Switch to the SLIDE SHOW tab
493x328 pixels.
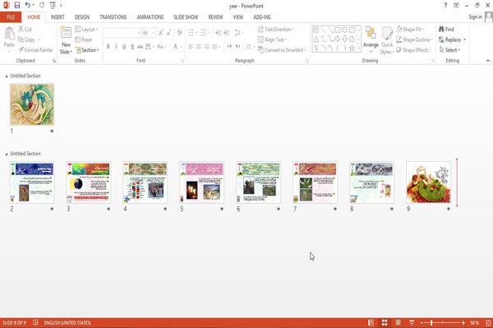(x=186, y=17)
